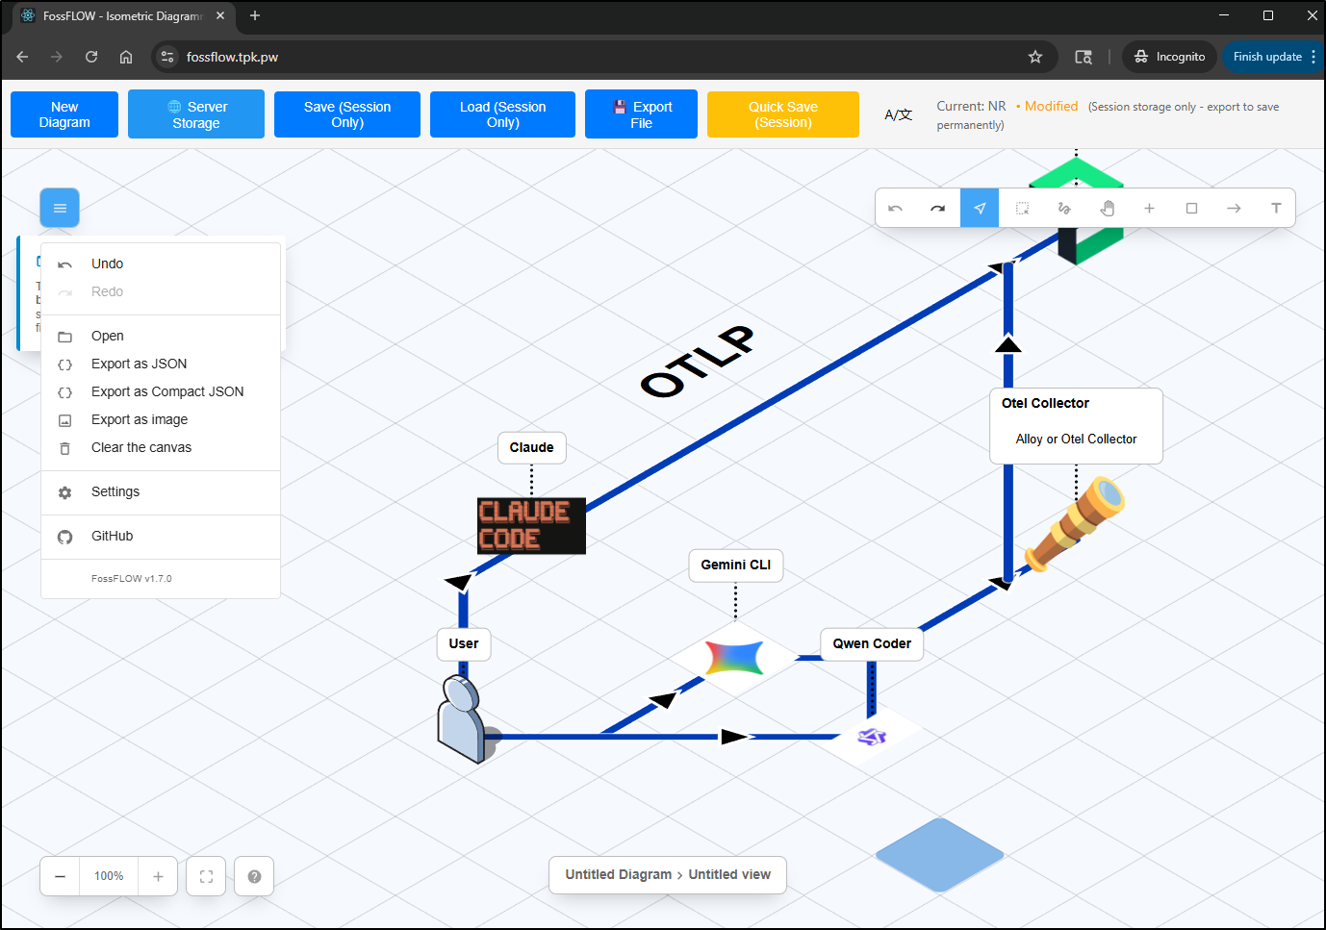Select Clear the canvas menu entry
Screen dimensions: 1326x930
click(140, 447)
